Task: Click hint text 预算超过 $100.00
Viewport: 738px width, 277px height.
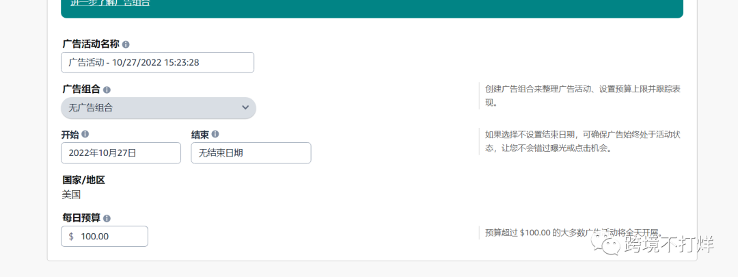Action: point(573,233)
